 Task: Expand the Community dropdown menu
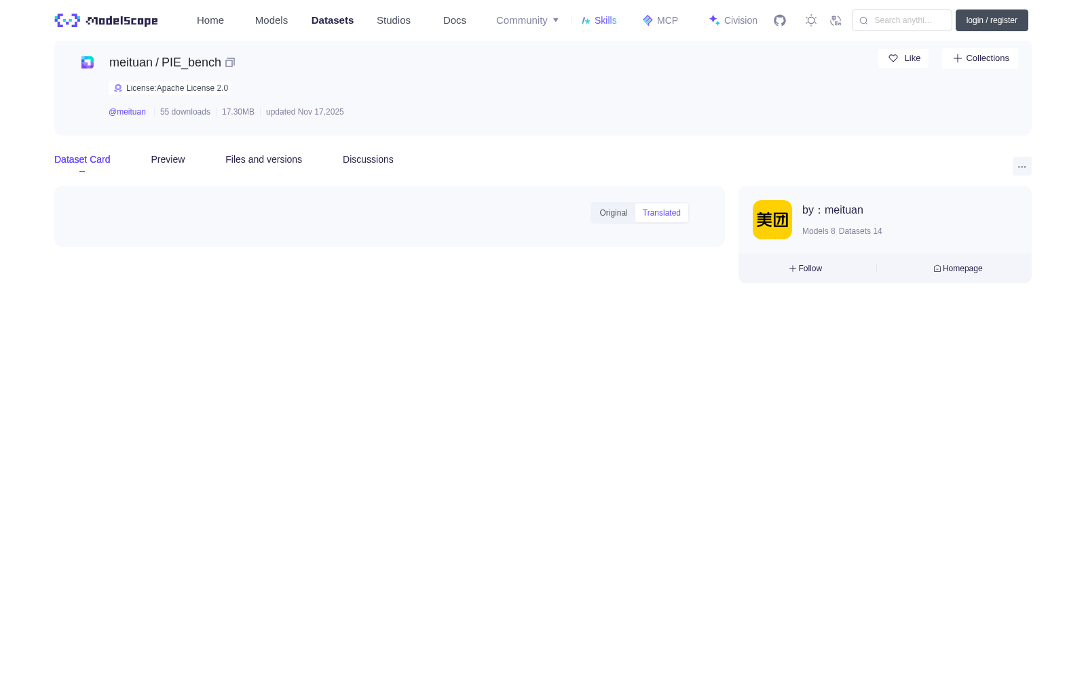point(527,20)
